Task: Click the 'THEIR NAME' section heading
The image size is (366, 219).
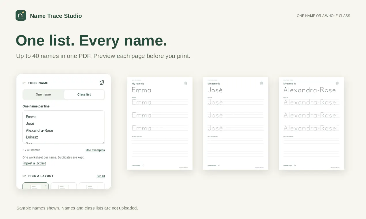Action: [38, 83]
